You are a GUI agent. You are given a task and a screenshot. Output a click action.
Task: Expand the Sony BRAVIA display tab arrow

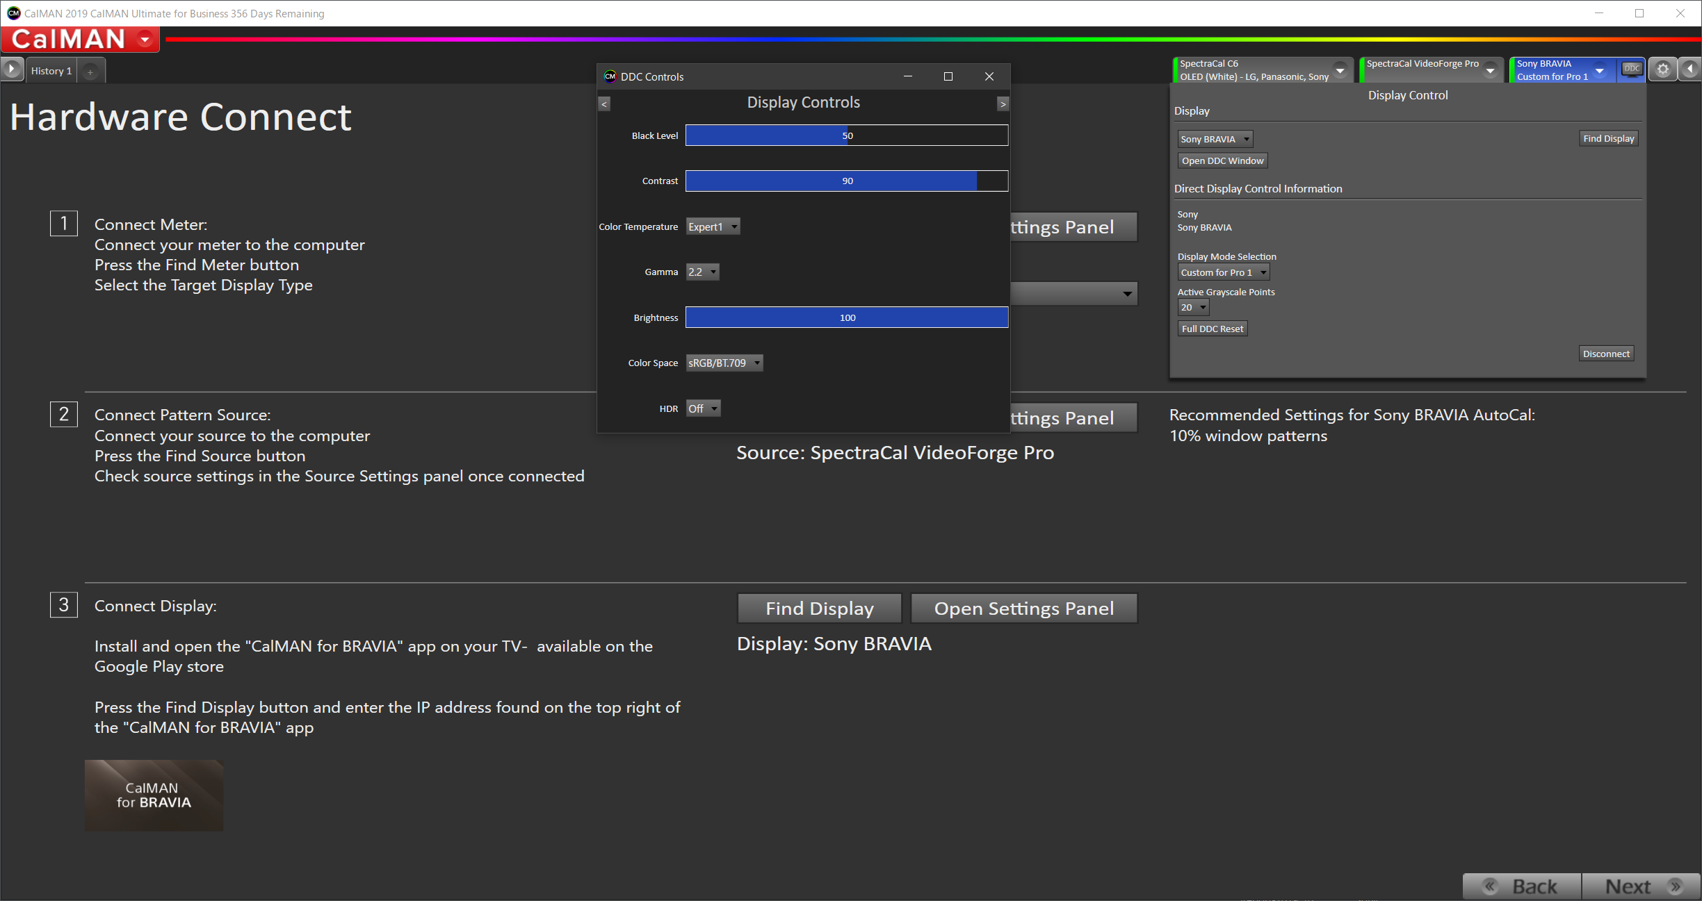[x=1600, y=70]
